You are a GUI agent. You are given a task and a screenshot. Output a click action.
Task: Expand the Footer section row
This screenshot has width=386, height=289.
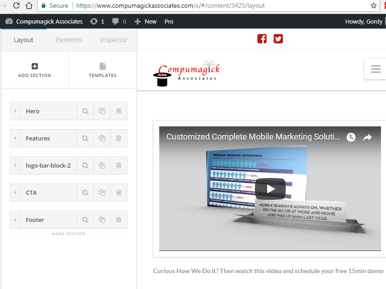15,220
